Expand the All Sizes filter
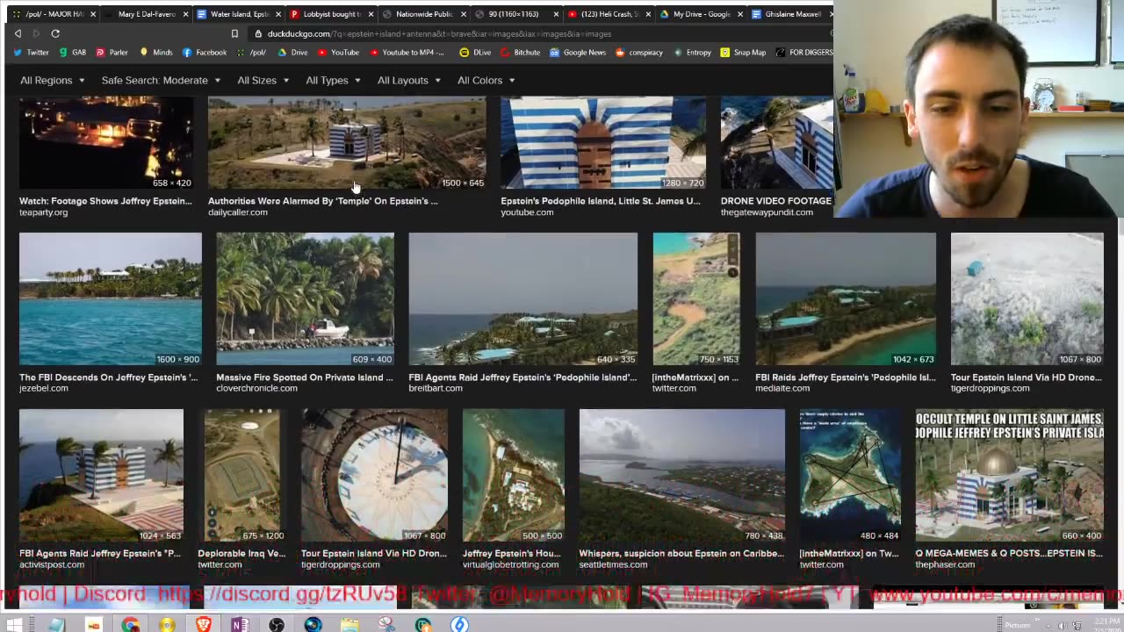This screenshot has height=632, width=1124. pyautogui.click(x=263, y=81)
